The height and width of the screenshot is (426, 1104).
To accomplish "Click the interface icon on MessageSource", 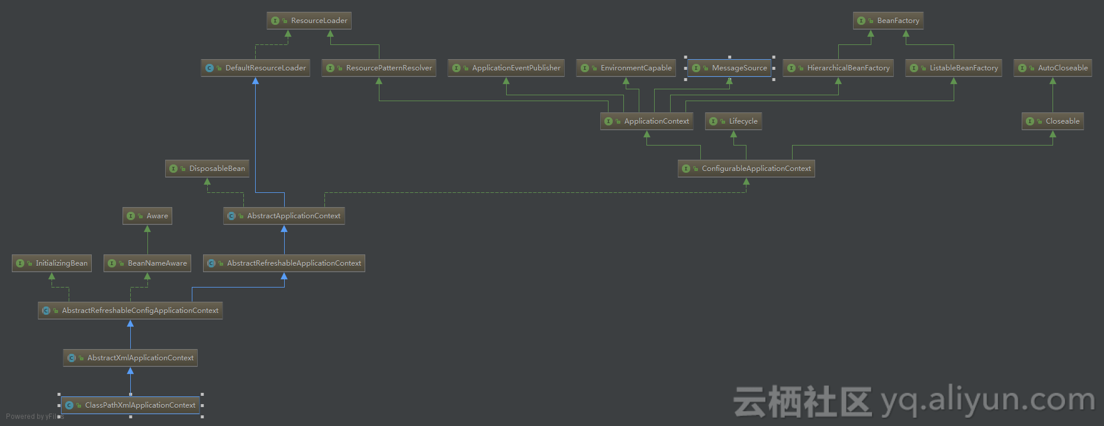I will [x=696, y=68].
